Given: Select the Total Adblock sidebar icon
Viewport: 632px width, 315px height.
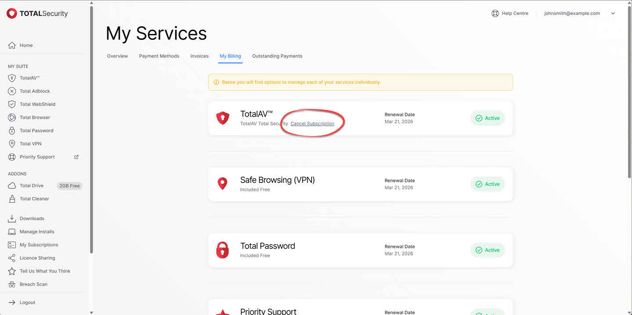Looking at the screenshot, I should (12, 91).
